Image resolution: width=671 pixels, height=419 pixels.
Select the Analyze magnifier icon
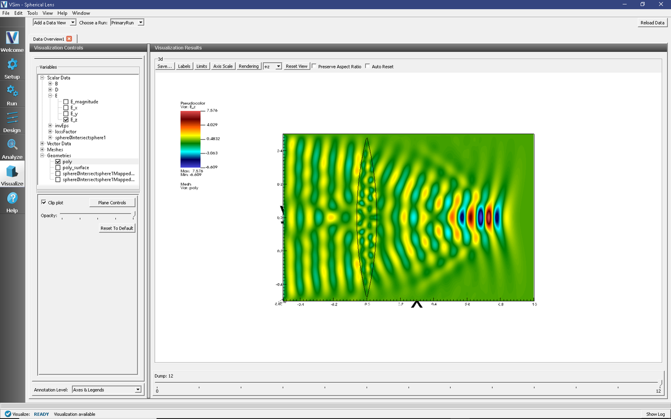12,148
